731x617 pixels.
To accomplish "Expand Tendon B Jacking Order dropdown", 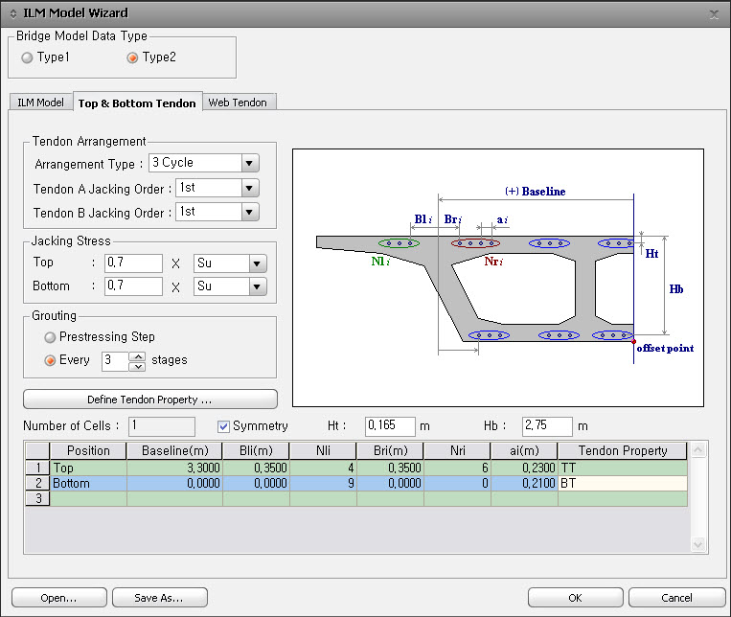I will pyautogui.click(x=250, y=212).
